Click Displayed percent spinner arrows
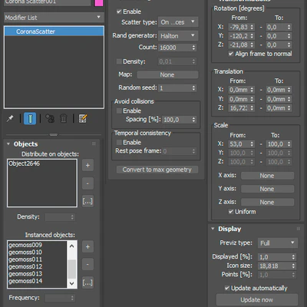The width and height of the screenshot is (307, 307). (293, 257)
